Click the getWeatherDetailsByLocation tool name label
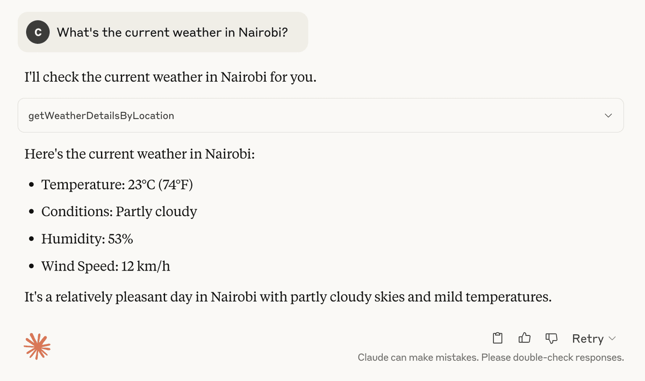This screenshot has width=645, height=381. coord(101,115)
